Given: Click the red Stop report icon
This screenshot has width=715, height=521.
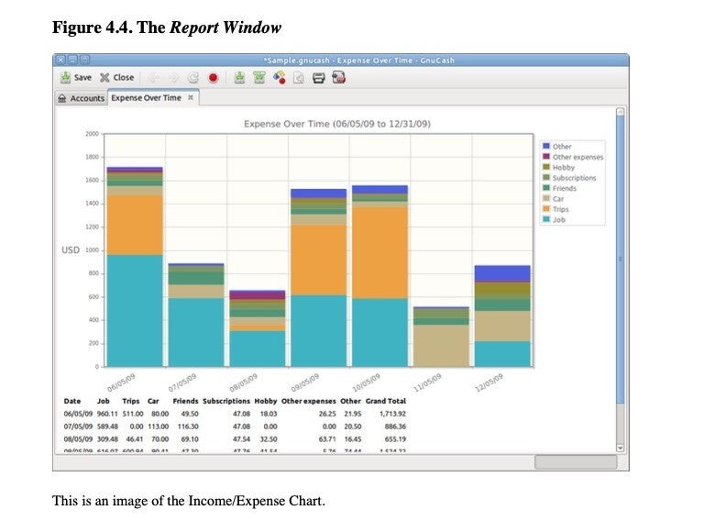Looking at the screenshot, I should click(x=213, y=78).
